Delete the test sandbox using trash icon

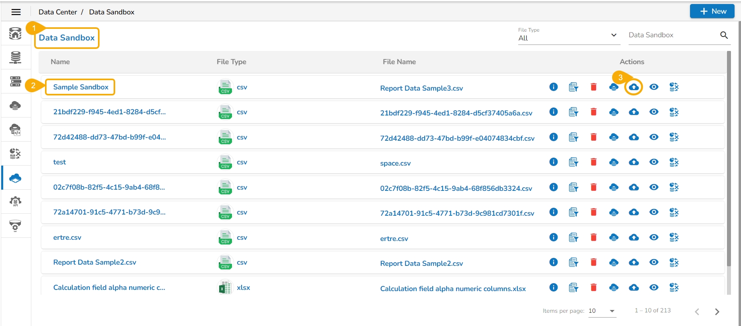click(593, 162)
